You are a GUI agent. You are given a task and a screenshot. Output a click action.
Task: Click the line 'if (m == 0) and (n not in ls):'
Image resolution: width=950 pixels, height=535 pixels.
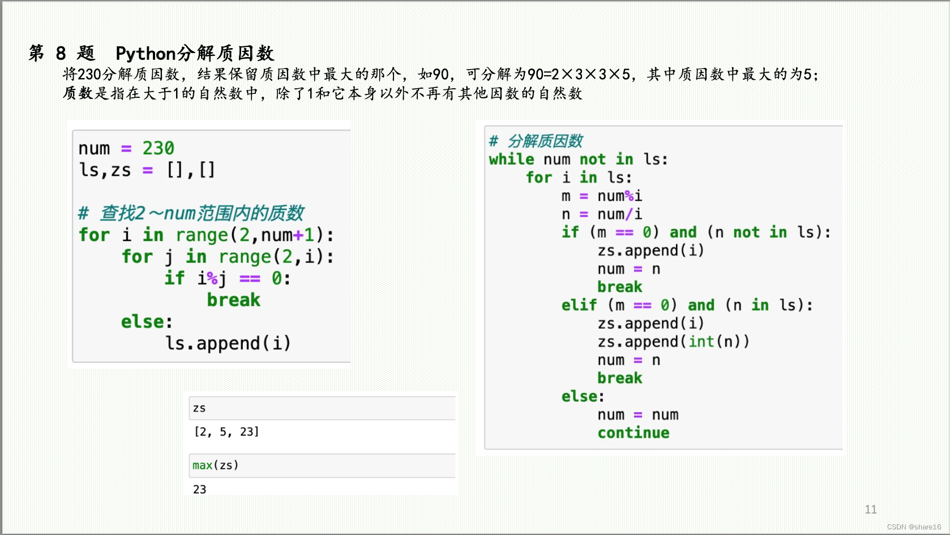point(696,232)
